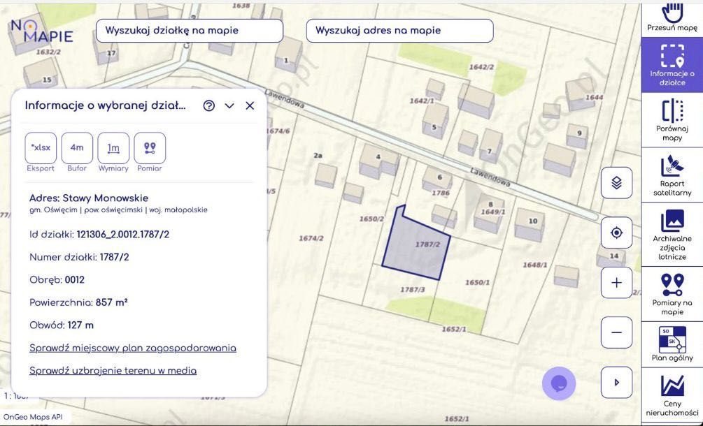Open Ceny nieruchomości chart

click(672, 395)
